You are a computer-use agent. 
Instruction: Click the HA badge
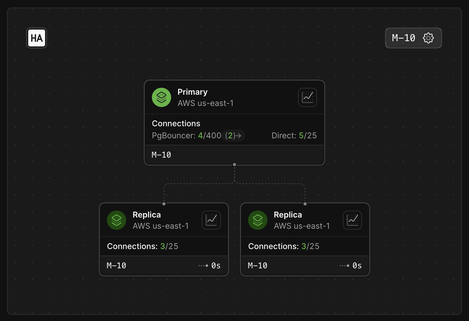point(36,38)
